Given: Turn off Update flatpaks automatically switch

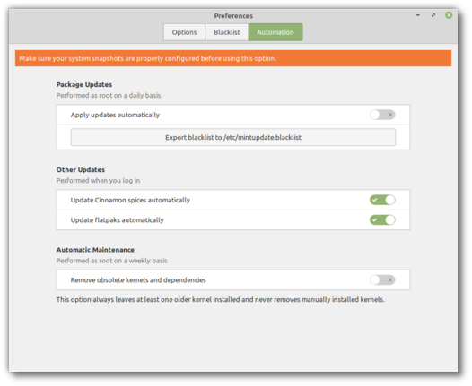Looking at the screenshot, I should (382, 220).
